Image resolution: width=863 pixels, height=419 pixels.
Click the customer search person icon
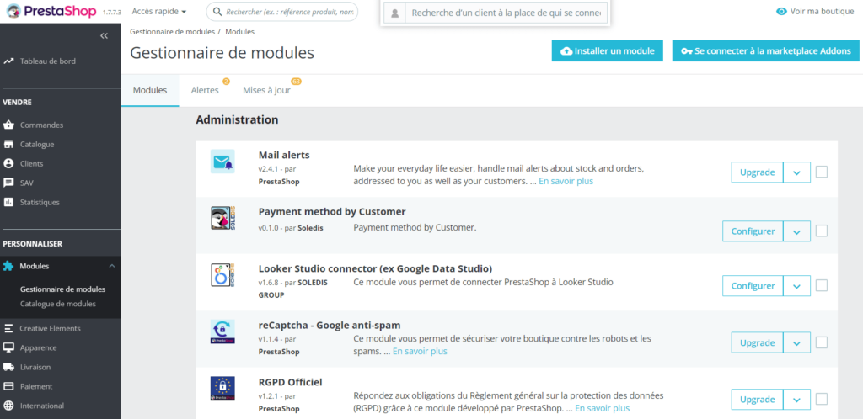point(394,13)
